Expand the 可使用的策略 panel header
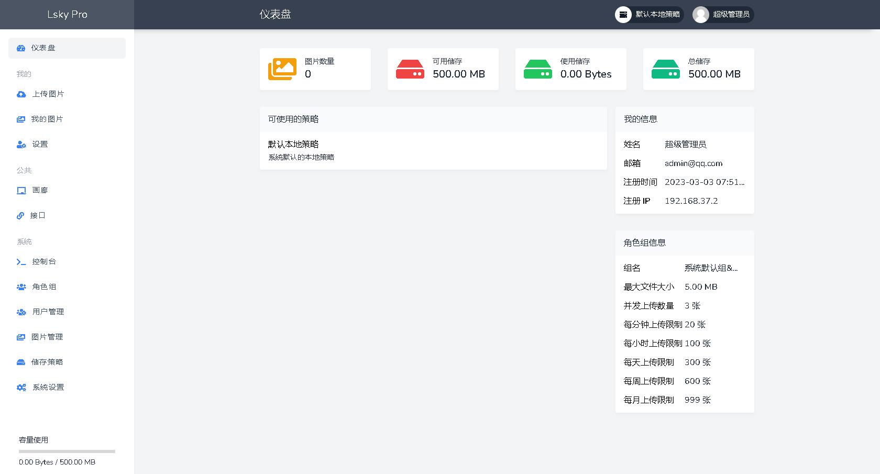This screenshot has height=474, width=880. coord(433,119)
